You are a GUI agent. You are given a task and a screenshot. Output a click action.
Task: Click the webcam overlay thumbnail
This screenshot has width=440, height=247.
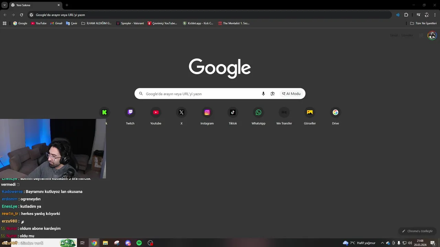click(53, 149)
